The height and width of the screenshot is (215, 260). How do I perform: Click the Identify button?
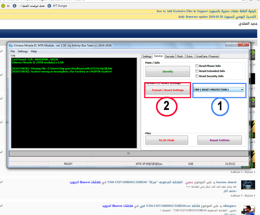click(168, 71)
